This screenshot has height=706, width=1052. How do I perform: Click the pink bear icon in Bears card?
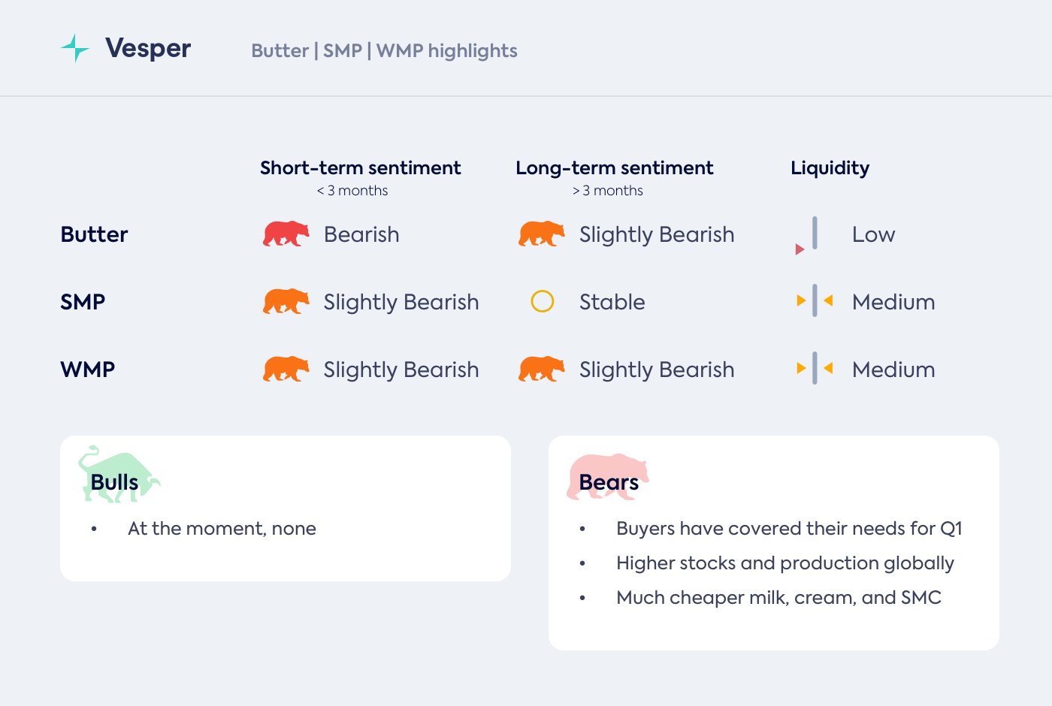click(607, 476)
